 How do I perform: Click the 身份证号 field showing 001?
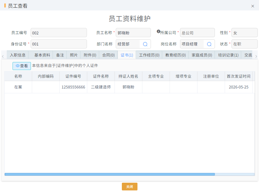59,44
